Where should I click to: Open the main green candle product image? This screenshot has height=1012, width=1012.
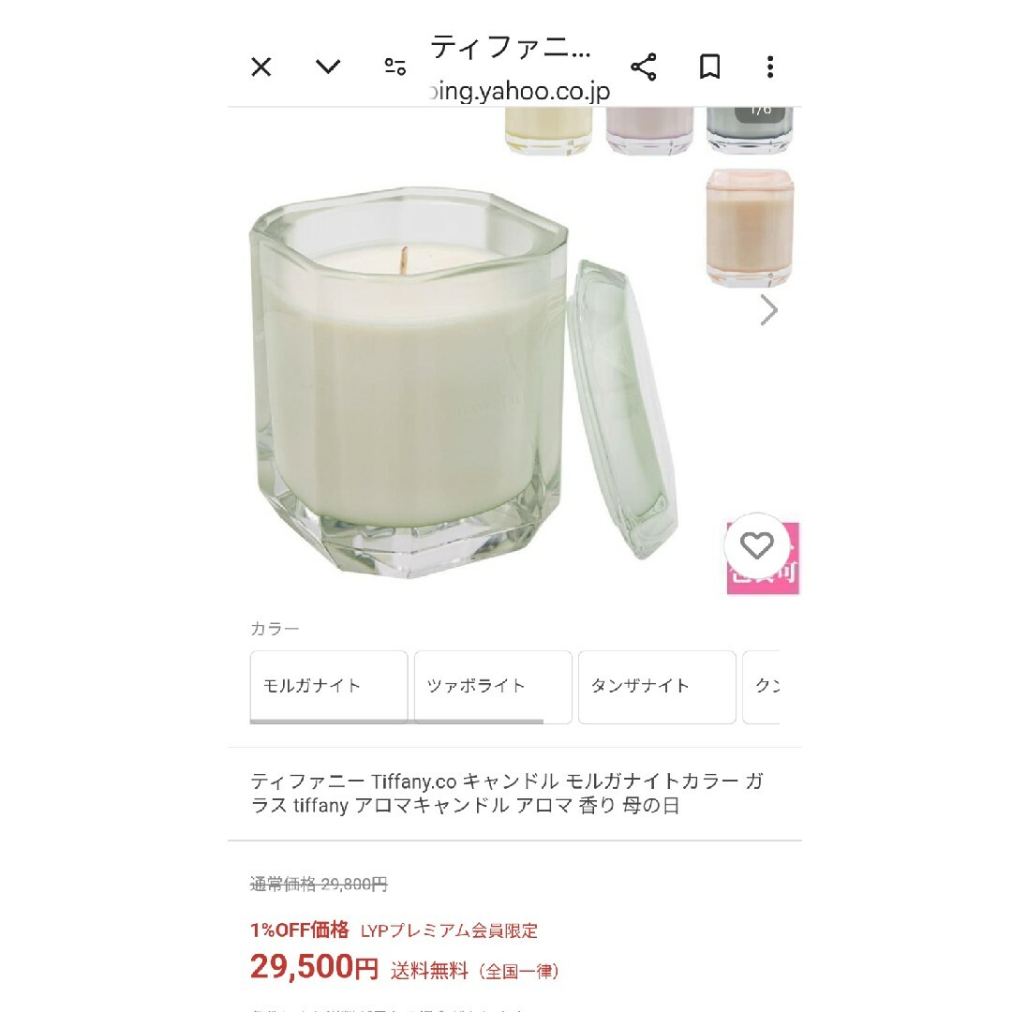click(x=463, y=382)
